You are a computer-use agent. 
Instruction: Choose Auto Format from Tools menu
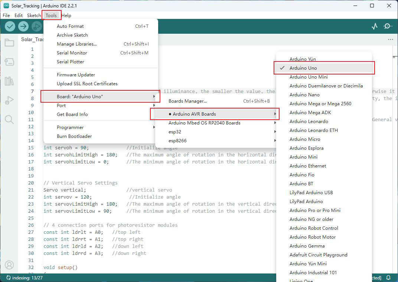point(101,26)
